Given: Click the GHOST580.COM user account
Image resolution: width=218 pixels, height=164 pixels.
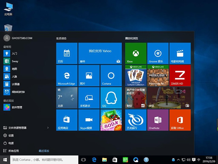Looking at the screenshot, I should tap(17, 38).
